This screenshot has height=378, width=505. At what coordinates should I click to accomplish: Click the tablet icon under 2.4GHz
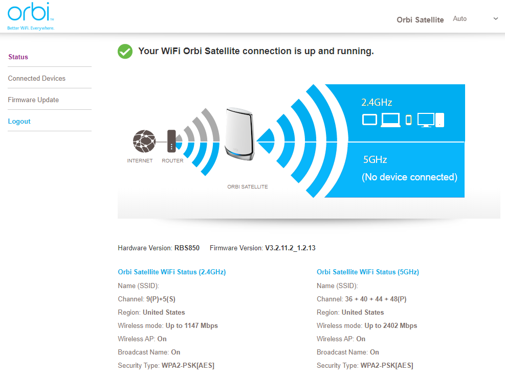tap(369, 120)
